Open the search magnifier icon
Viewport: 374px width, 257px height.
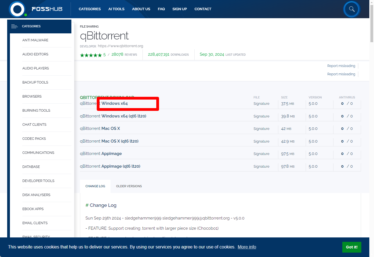coord(352,9)
